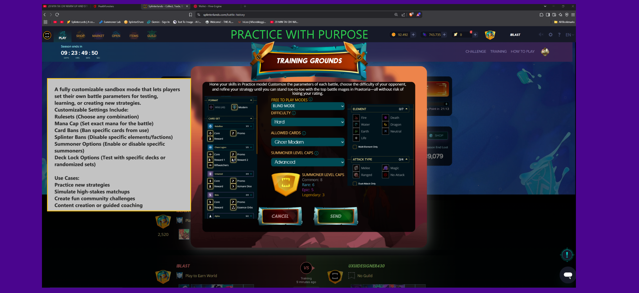Toggle Chaos Legion Riftwatchers card set
The height and width of the screenshot is (293, 639).
click(210, 165)
